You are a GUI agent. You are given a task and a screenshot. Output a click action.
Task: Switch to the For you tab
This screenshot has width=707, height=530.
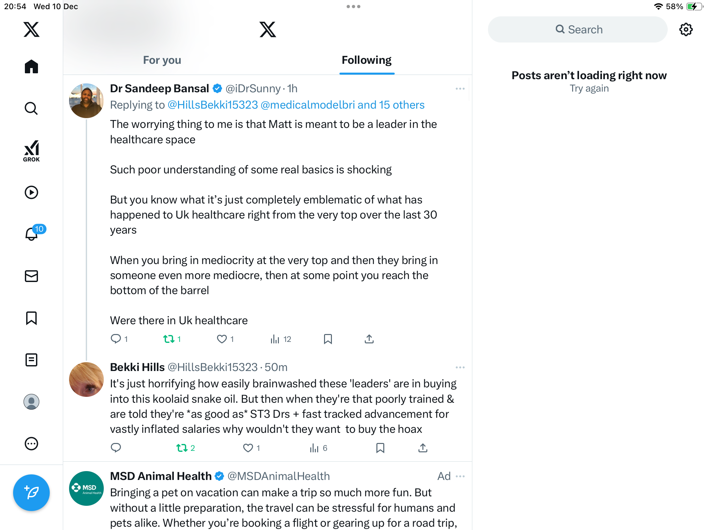pyautogui.click(x=162, y=60)
